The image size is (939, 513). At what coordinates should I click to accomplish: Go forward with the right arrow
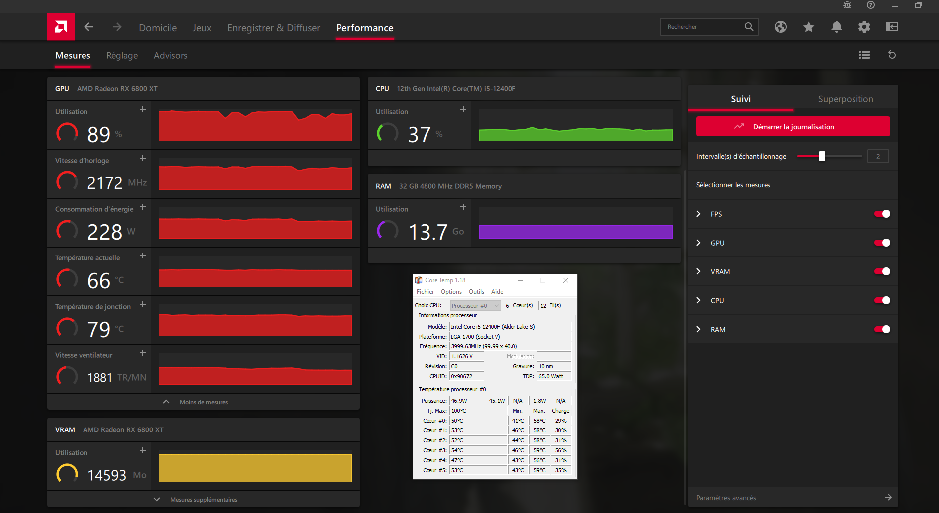point(117,27)
